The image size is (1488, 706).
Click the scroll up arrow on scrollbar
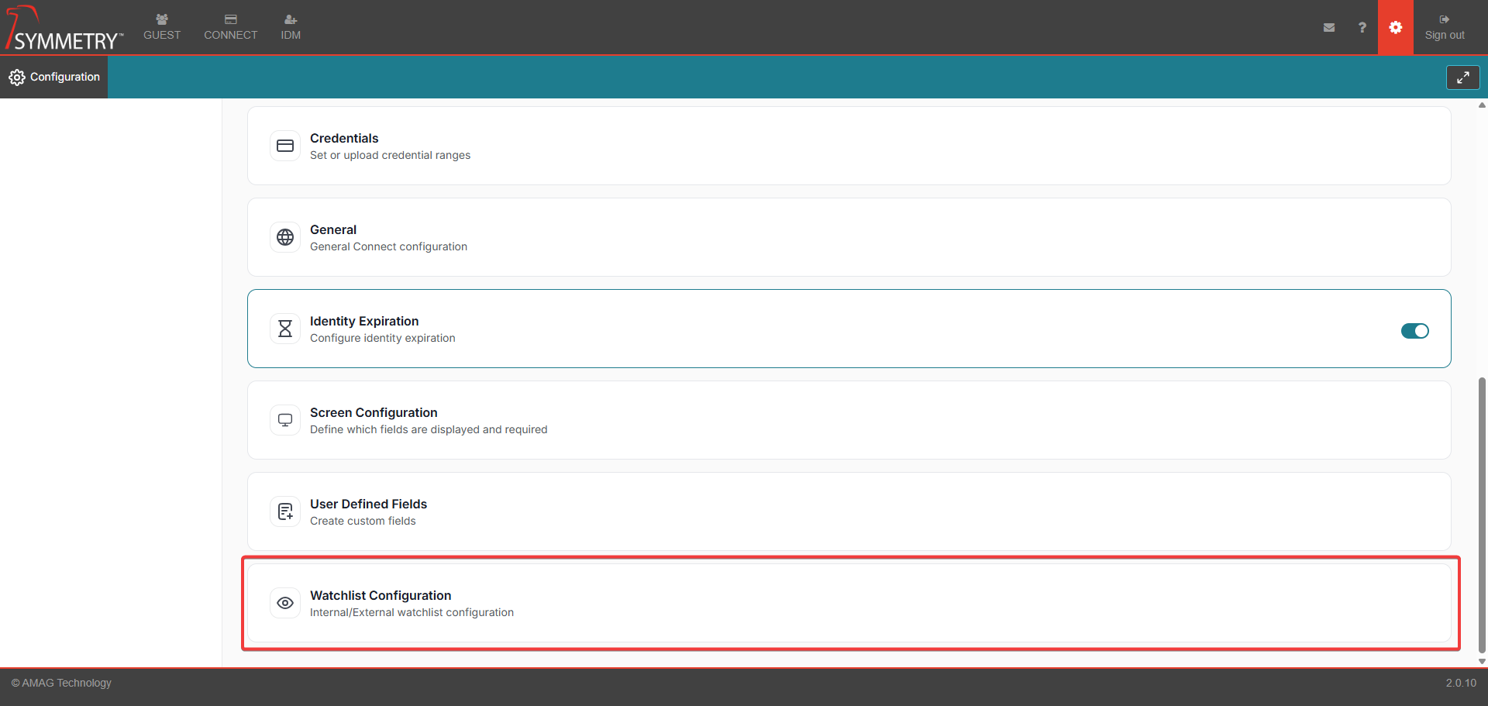[1482, 105]
